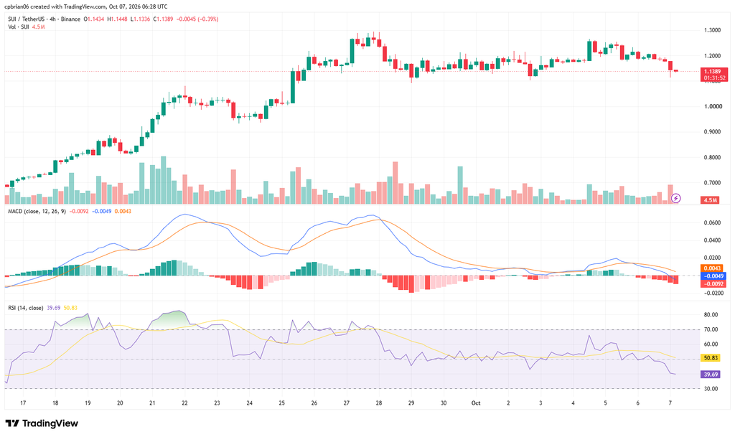Click date label 29 on the time axis
This screenshot has height=437, width=735.
411,403
